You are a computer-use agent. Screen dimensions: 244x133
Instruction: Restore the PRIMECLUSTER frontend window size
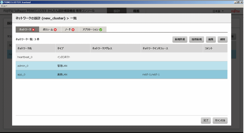click(x=238, y=2)
